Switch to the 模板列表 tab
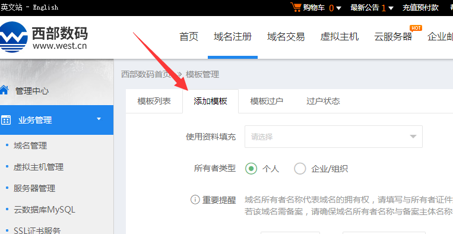 point(154,101)
